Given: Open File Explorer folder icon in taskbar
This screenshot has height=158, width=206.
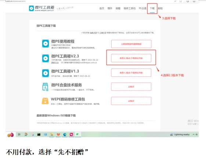Looking at the screenshot, I should pyautogui.click(x=52, y=135).
